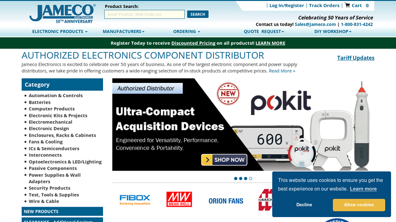
Task: Click the pokit logo in banner
Action: 281,103
